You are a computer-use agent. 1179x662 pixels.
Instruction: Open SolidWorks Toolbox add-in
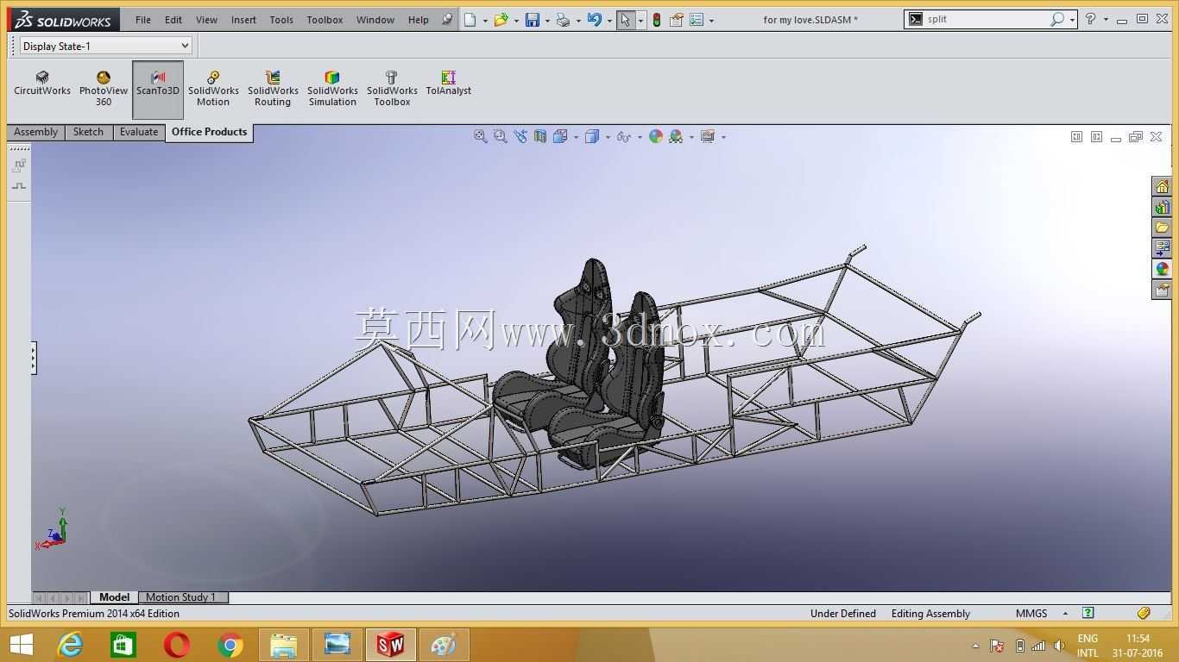(x=392, y=90)
